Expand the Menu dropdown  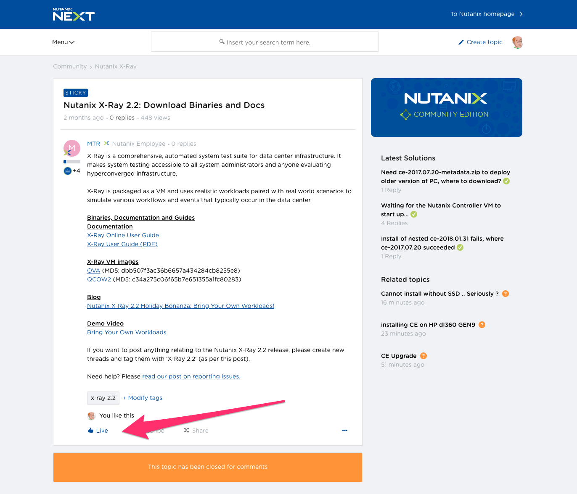coord(64,42)
